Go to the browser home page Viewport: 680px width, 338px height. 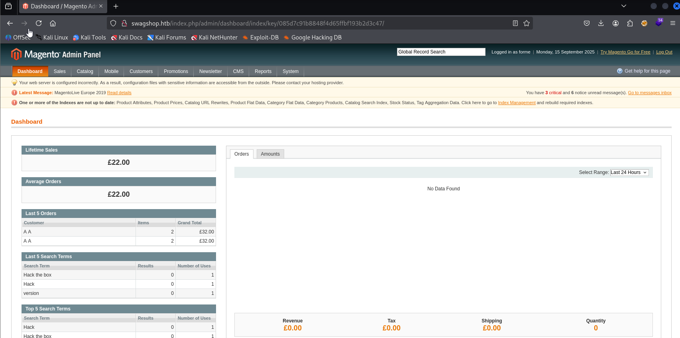53,23
